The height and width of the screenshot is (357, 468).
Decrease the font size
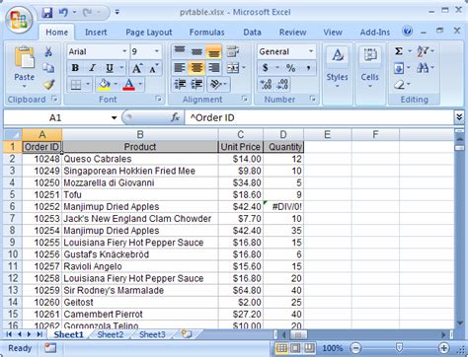[153, 68]
